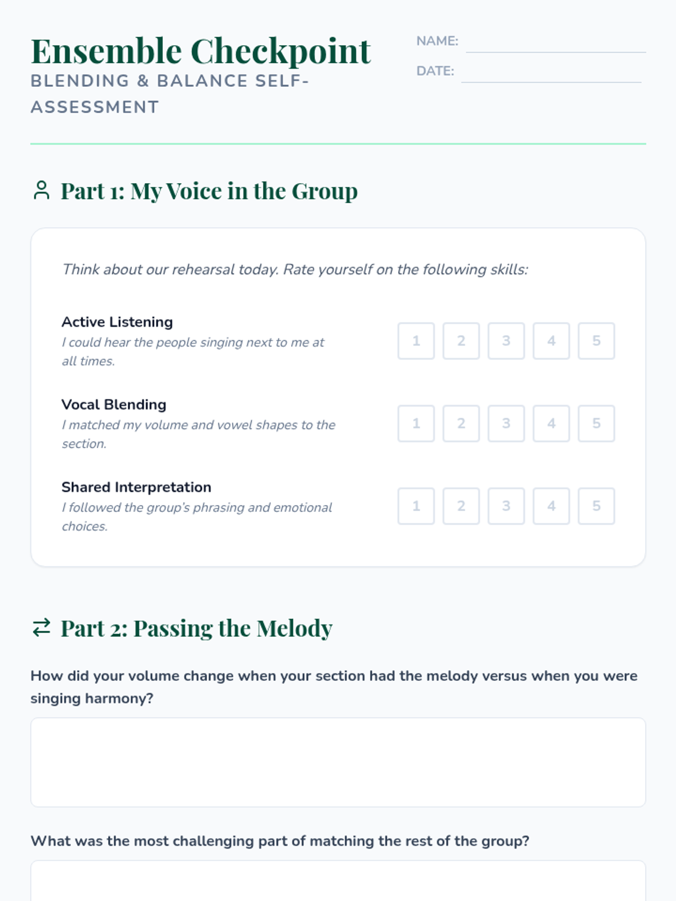Screen dimensions: 676x901
Task: Click Part 2: Passing the Melody heading
Action: pos(196,628)
